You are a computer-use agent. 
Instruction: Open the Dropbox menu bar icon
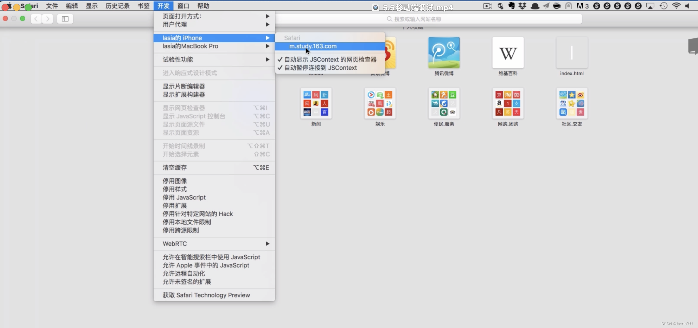click(x=522, y=6)
